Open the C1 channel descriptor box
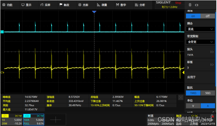This screenshot has height=126, width=217. click(12, 120)
